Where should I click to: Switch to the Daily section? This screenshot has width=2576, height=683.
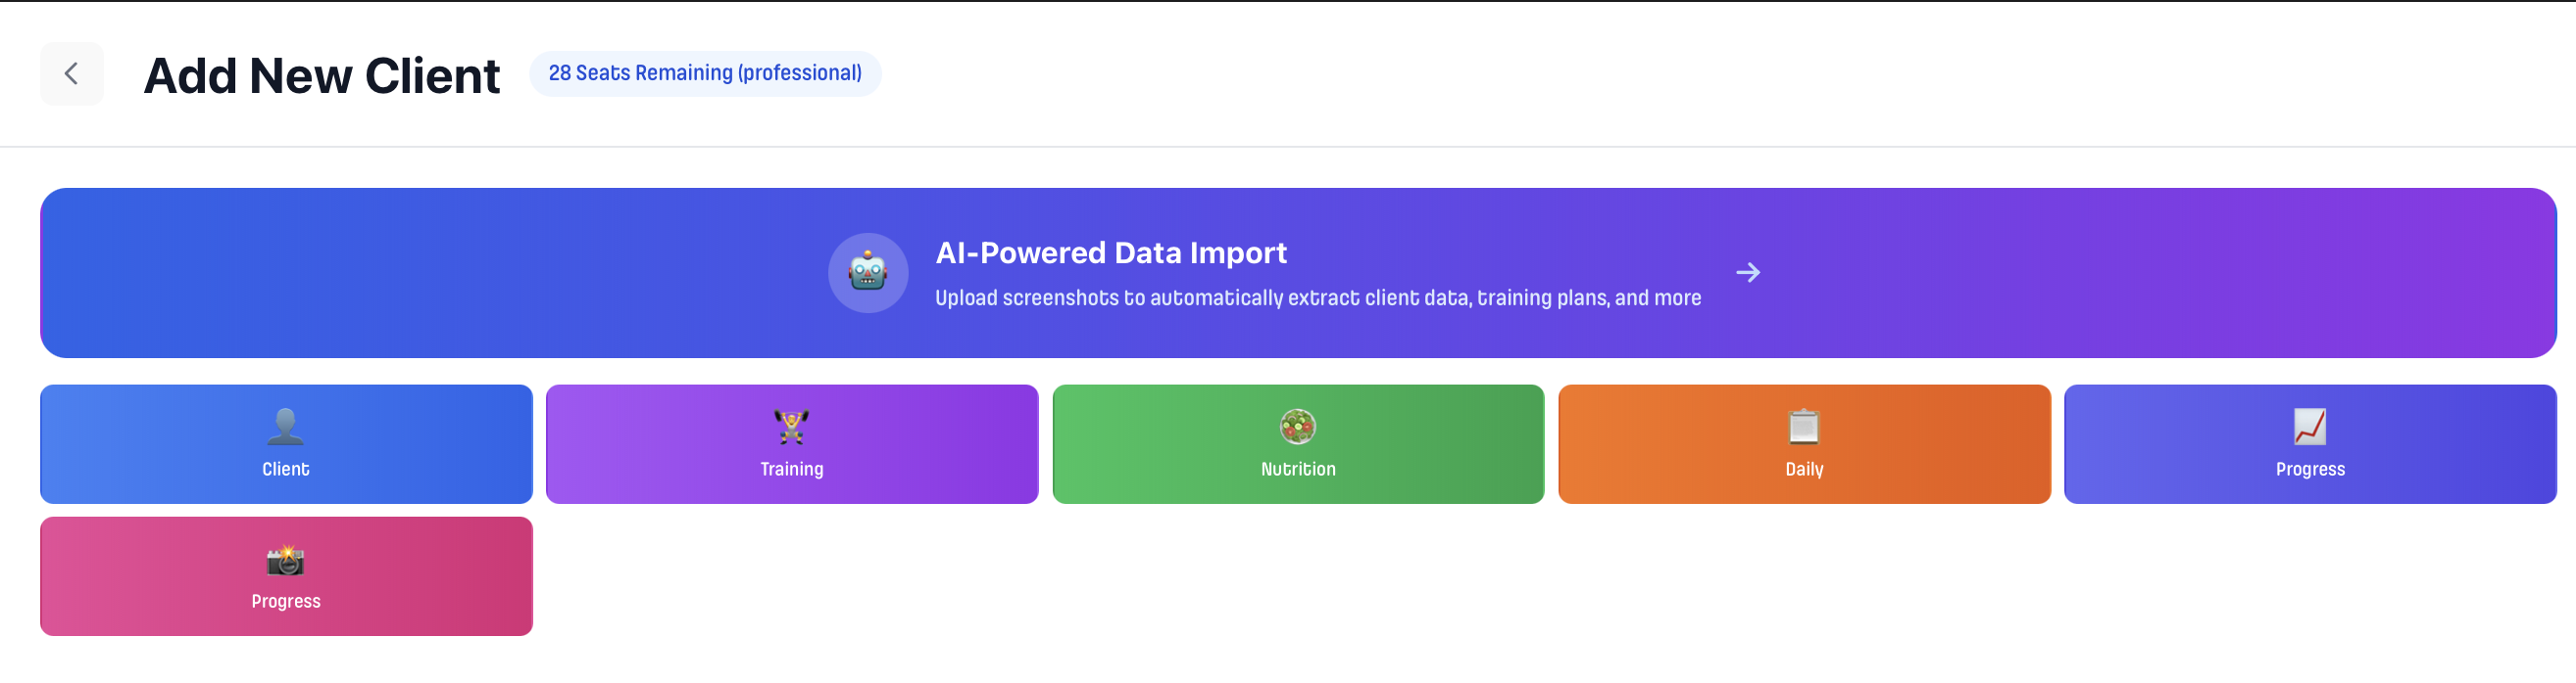click(x=1803, y=444)
